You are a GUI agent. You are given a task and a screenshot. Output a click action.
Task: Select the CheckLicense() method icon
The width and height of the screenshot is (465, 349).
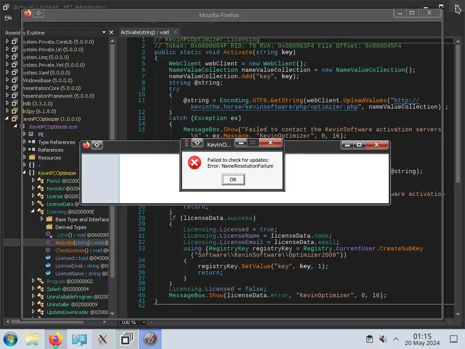point(48,250)
